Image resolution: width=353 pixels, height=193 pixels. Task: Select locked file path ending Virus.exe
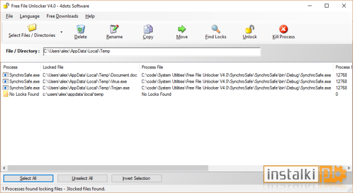[x=85, y=81]
